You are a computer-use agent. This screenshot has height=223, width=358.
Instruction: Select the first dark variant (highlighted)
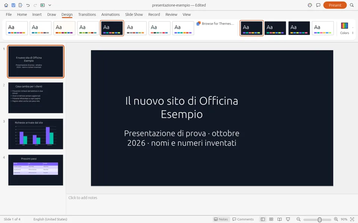click(x=251, y=28)
